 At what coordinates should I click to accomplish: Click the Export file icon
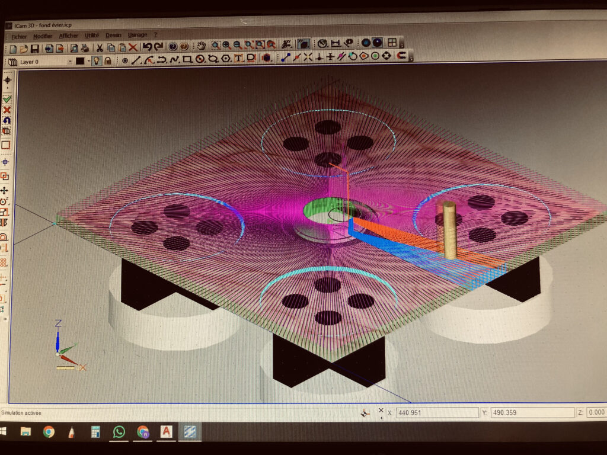tap(60, 49)
